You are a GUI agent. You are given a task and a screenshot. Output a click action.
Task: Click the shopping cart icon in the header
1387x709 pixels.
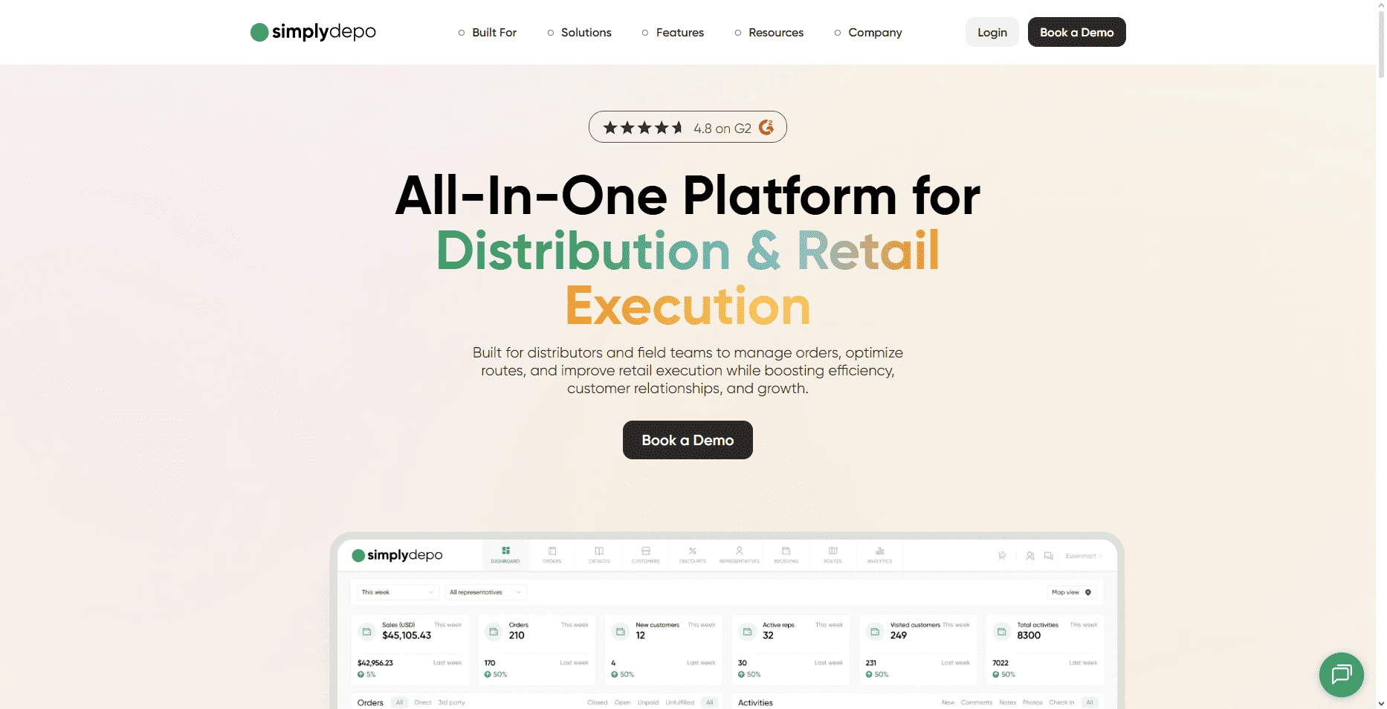[x=1001, y=555]
